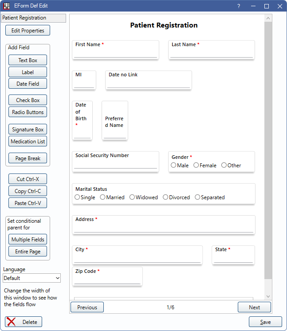Open the Language dropdown
287x331 pixels.
(x=32, y=278)
